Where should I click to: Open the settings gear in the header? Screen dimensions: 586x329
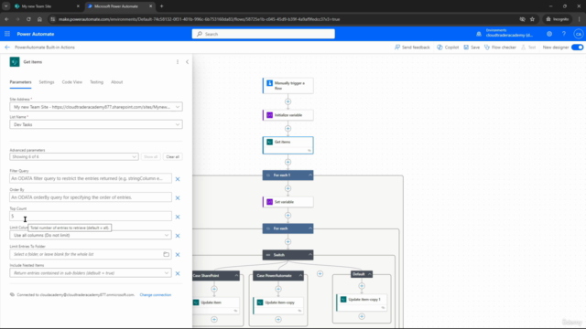tap(549, 34)
